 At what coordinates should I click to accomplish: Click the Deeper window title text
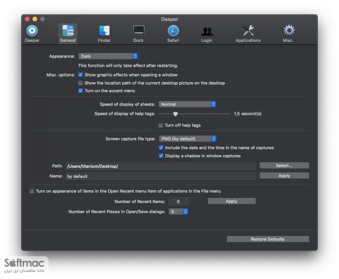(x=169, y=19)
